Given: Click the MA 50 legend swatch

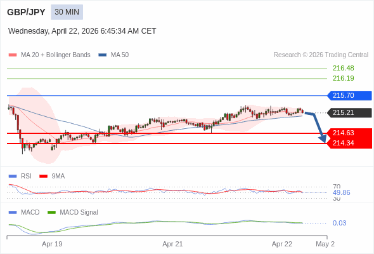Looking at the screenshot, I should click(x=103, y=55).
